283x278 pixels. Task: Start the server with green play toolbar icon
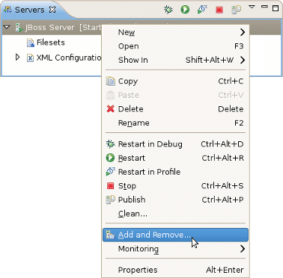click(x=185, y=10)
